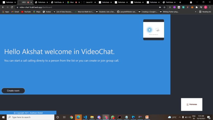Open Creating a Google L... bookmark

pos(148,12)
